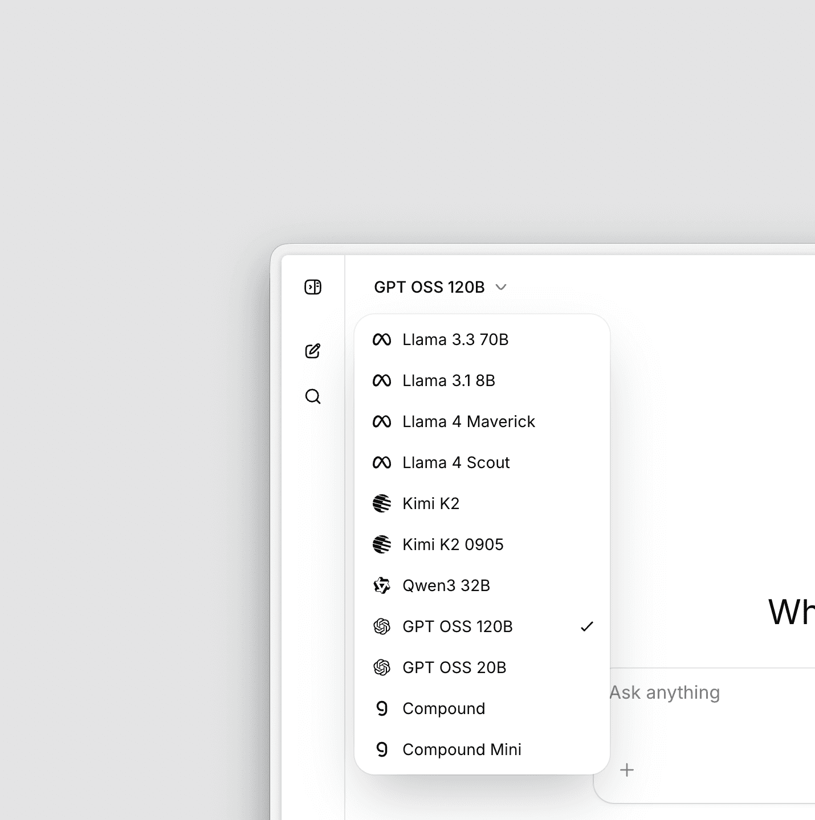The height and width of the screenshot is (820, 815).
Task: Click the Groq logo beside Compound
Action: pos(382,709)
